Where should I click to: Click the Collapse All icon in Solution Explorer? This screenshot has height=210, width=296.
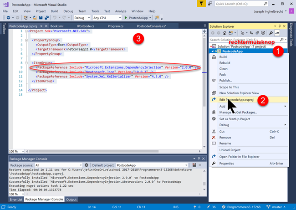[x=257, y=33]
